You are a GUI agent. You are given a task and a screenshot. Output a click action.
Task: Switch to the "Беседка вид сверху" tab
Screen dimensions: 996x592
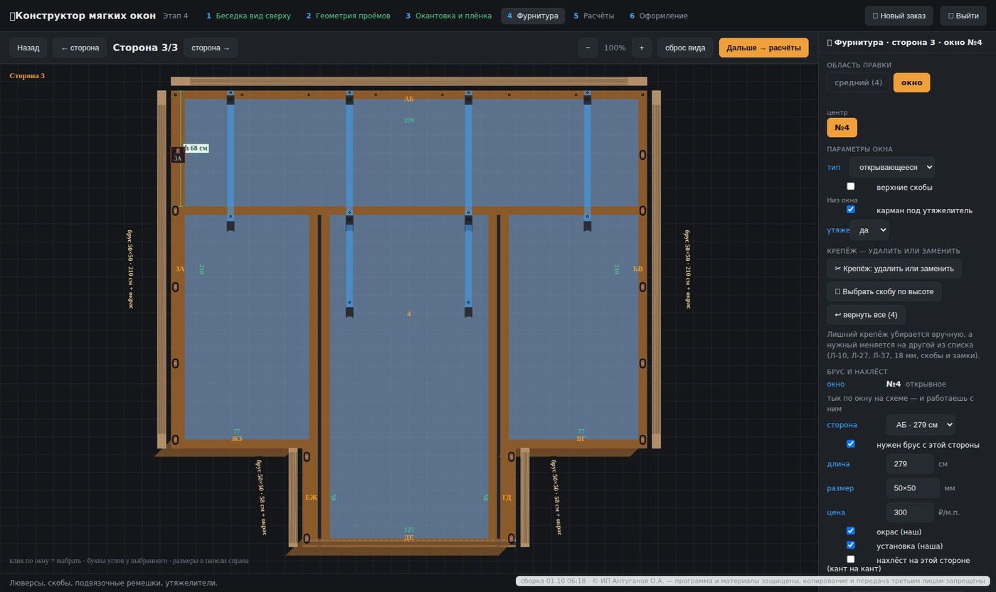248,16
